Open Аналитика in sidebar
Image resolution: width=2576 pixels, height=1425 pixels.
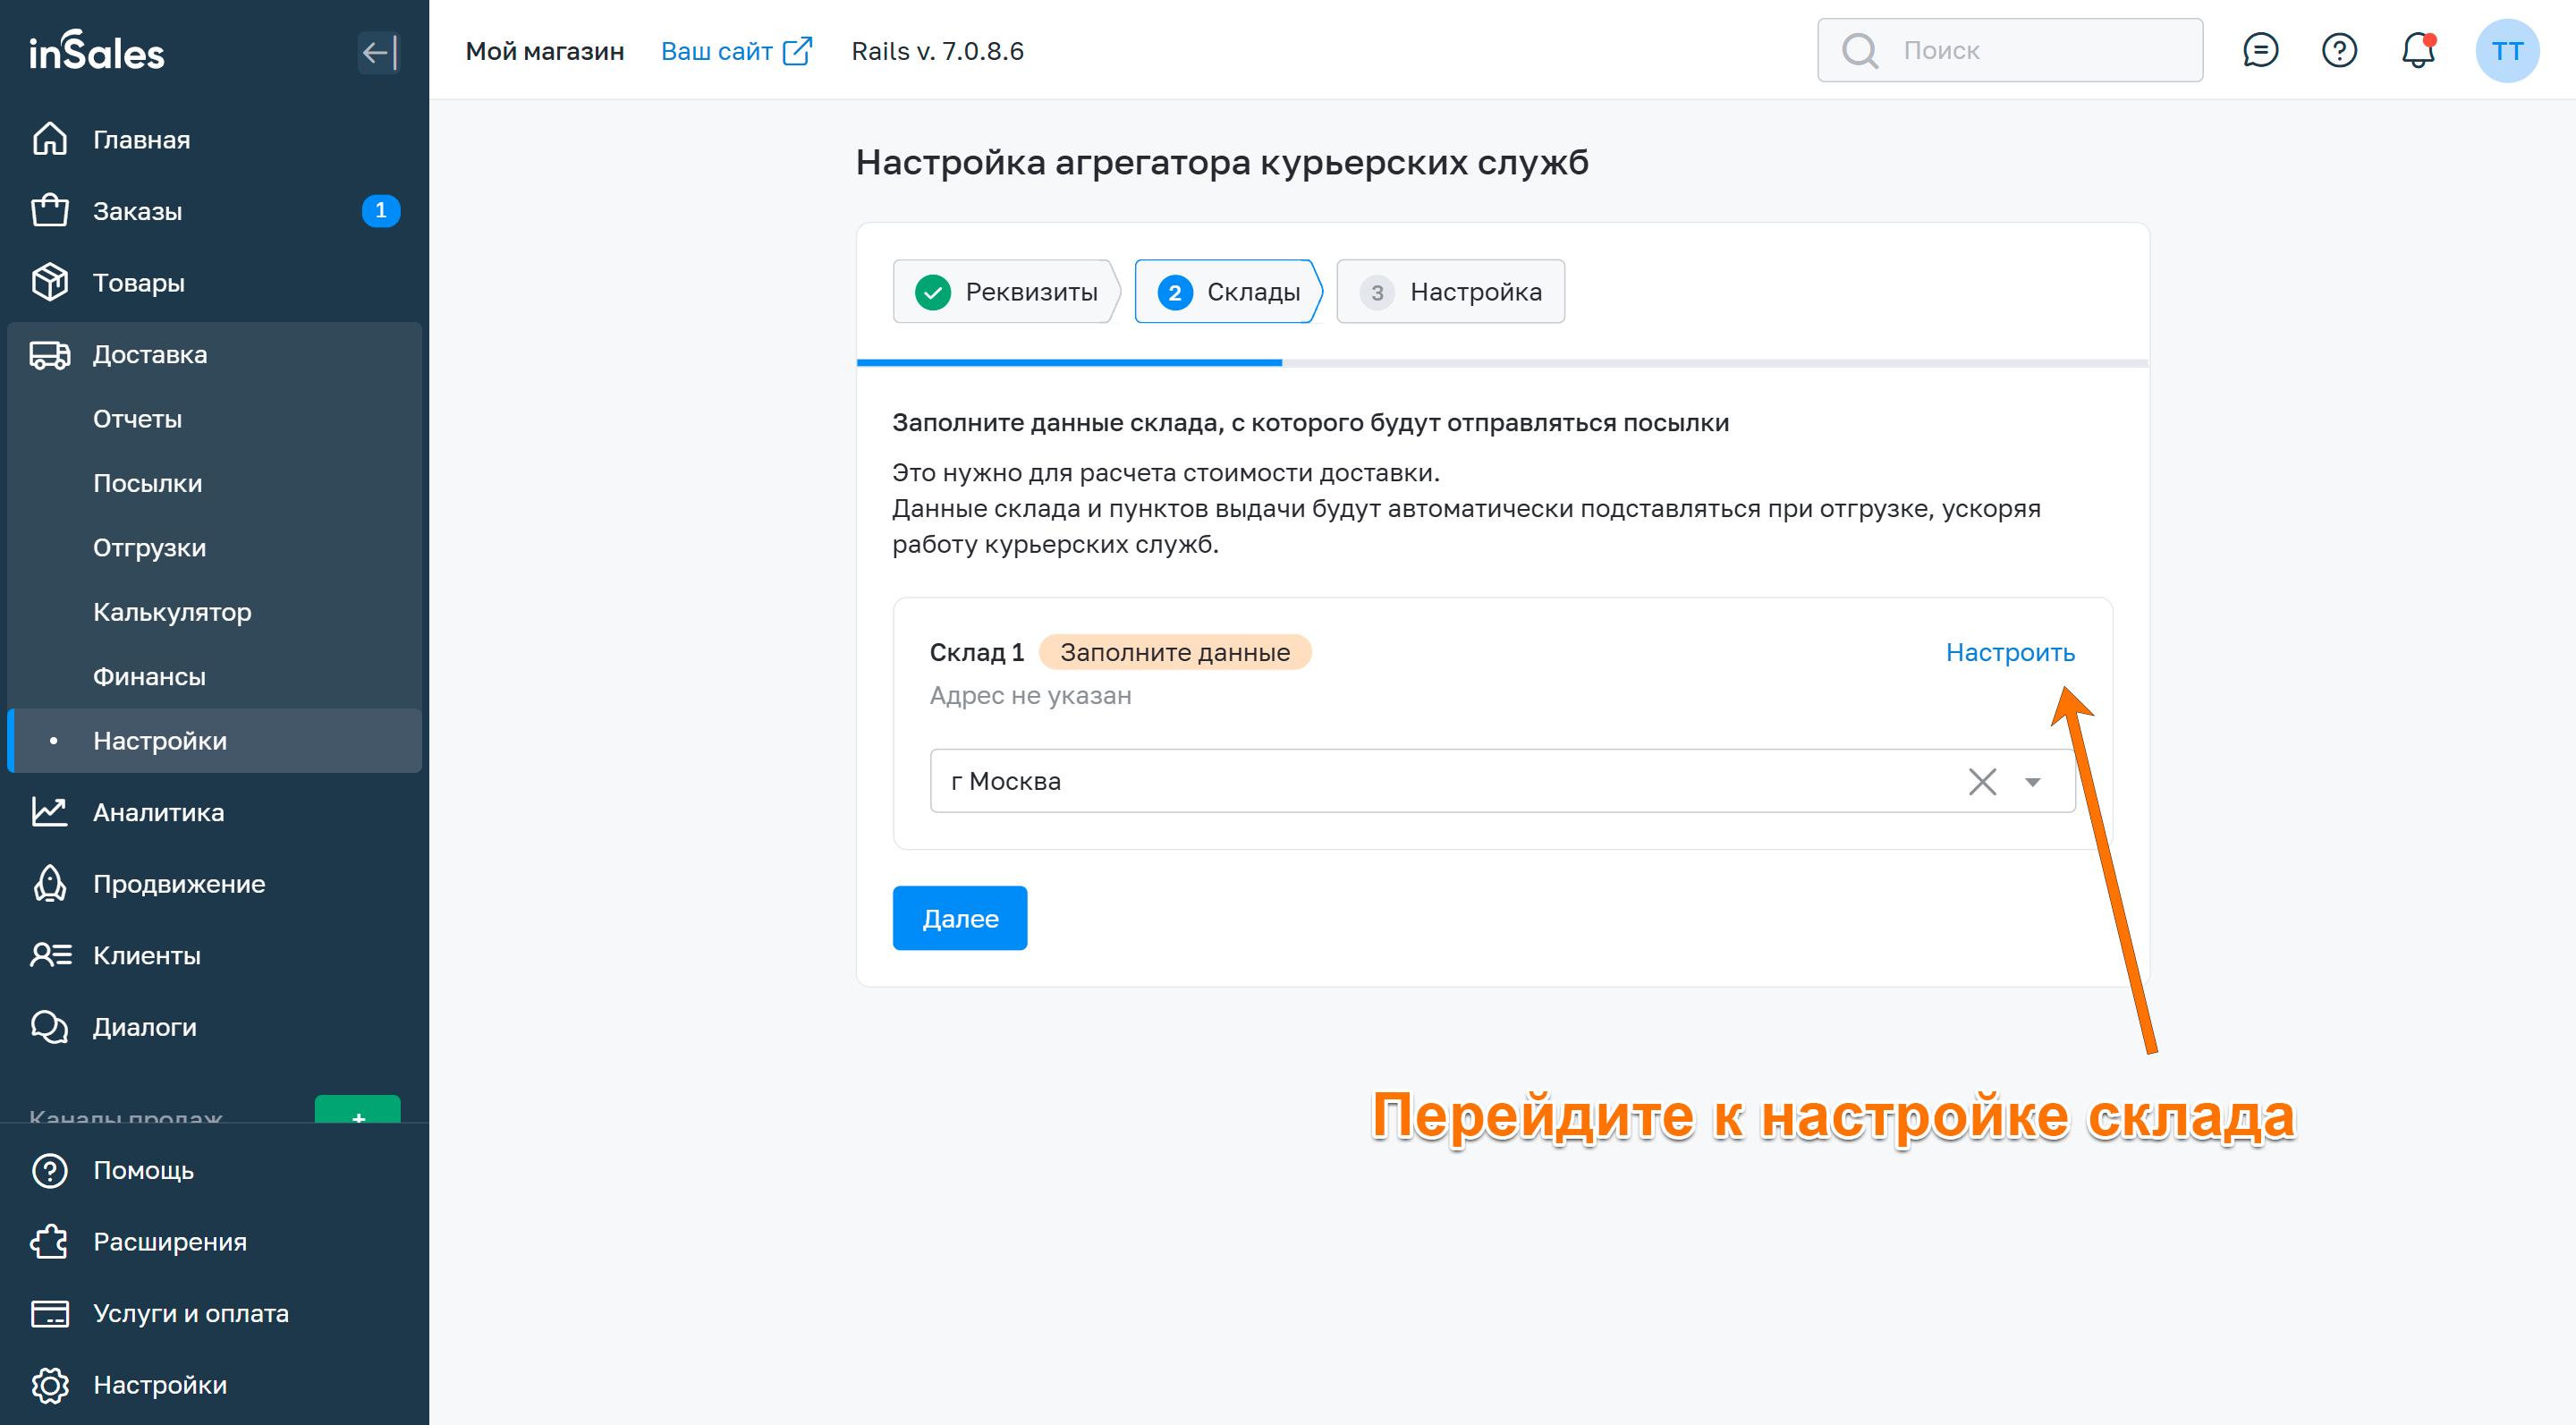coord(158,812)
